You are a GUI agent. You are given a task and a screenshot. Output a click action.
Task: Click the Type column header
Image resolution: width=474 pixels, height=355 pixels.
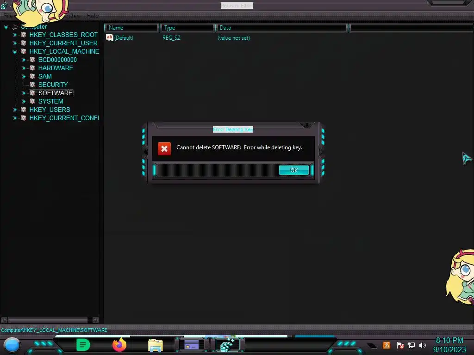click(x=187, y=28)
